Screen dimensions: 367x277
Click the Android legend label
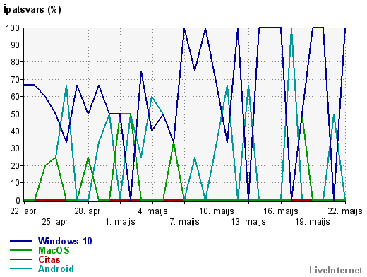click(x=56, y=269)
